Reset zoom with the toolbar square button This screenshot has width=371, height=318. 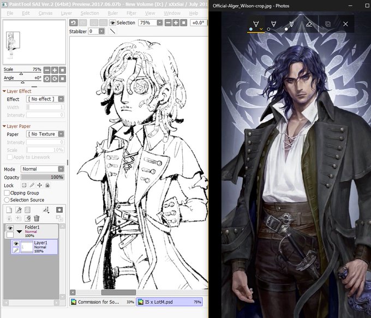(184, 23)
